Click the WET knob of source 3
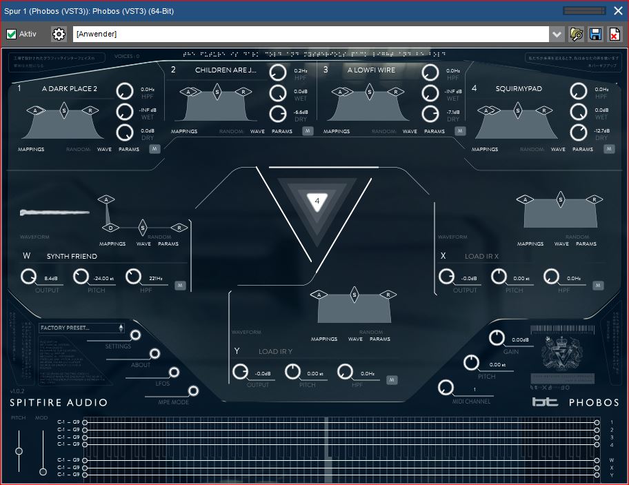Viewport: 629px width, 485px height. (430, 93)
